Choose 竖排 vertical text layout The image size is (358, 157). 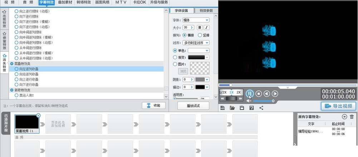203,35
